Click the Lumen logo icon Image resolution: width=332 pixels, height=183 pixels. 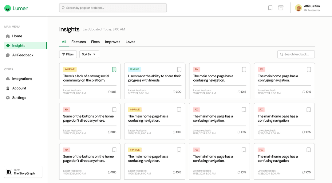[x=7, y=8]
